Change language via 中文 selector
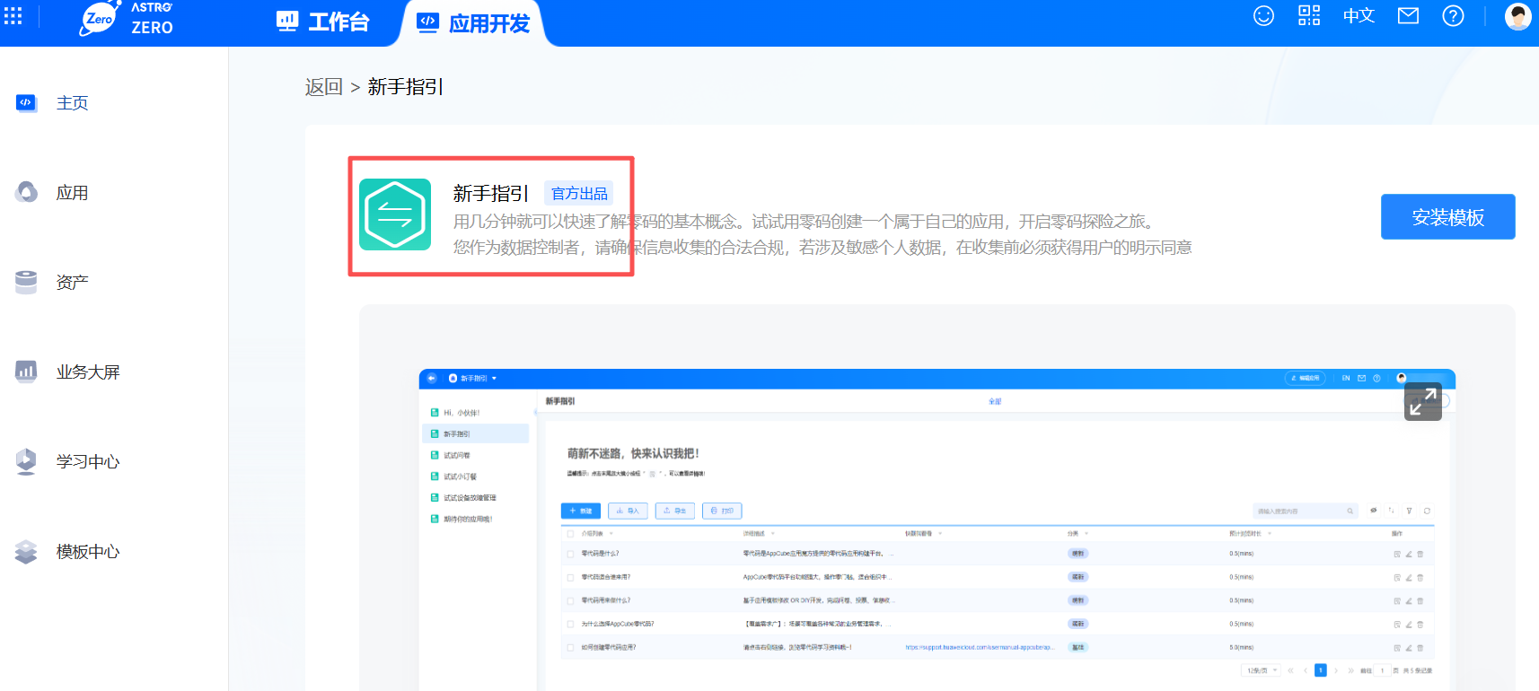 (x=1359, y=16)
